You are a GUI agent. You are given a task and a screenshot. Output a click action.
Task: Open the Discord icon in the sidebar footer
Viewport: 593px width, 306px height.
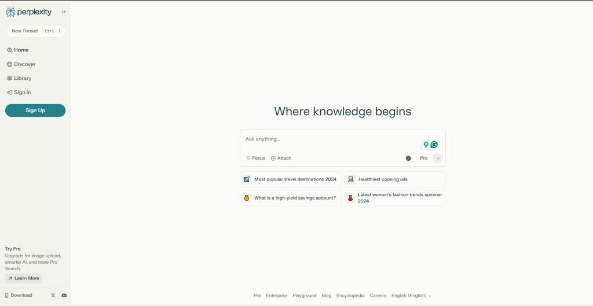tap(64, 296)
